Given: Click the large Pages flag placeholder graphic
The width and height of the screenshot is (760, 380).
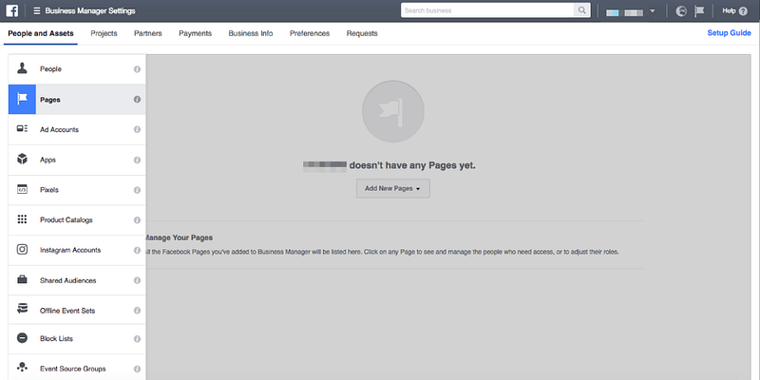Looking at the screenshot, I should coord(393,111).
